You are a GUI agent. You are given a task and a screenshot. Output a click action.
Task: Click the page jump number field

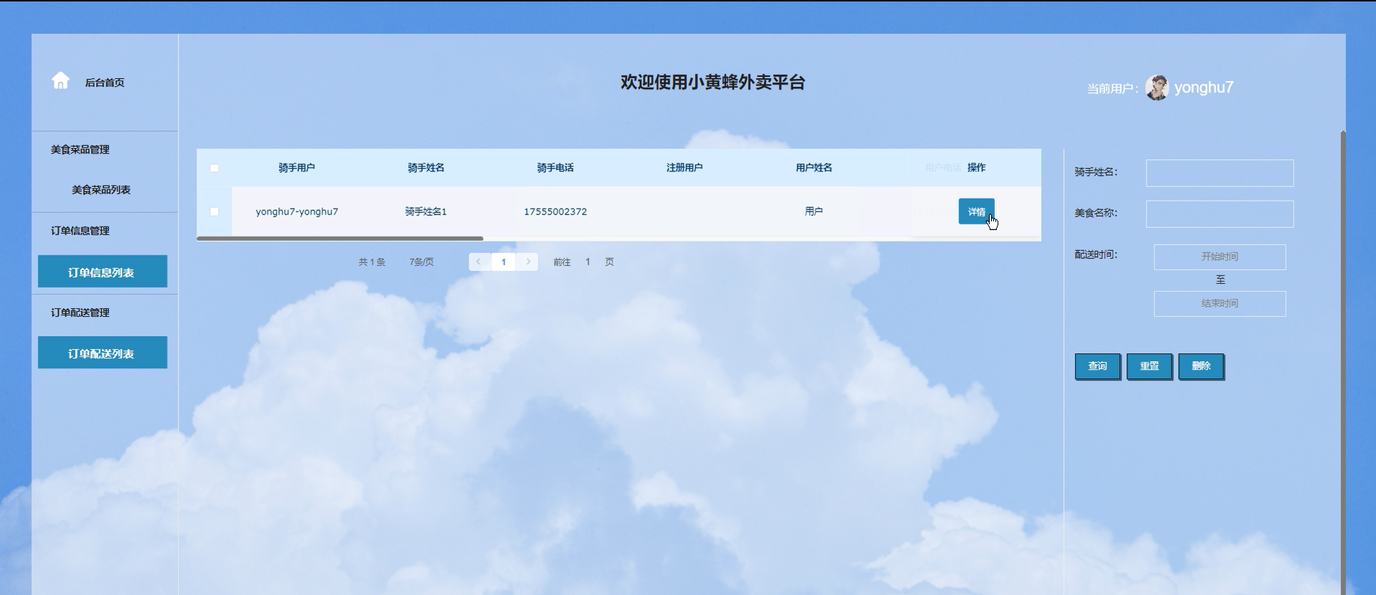coord(588,262)
